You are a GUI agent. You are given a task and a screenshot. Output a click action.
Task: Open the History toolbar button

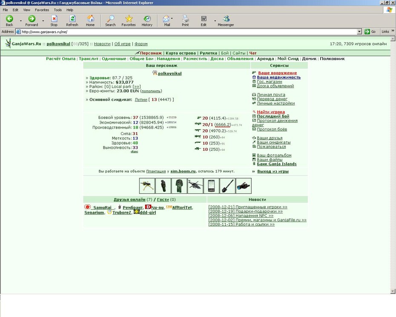tap(147, 21)
